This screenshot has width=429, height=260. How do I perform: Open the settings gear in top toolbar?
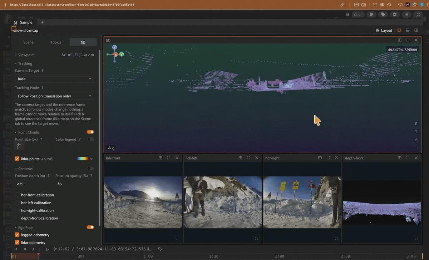[x=395, y=15]
